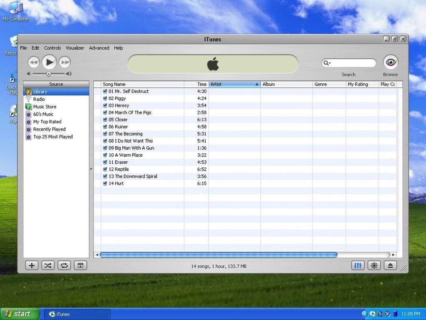Expand hidden system tray icons arrow
This screenshot has height=320, width=426.
(364, 314)
